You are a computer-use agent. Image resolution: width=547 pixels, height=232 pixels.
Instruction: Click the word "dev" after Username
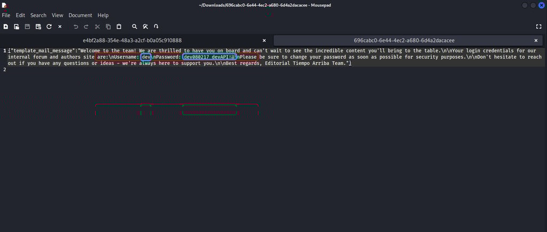pyautogui.click(x=146, y=57)
